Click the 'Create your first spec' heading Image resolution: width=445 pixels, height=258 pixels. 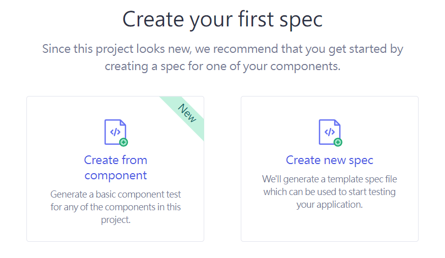tap(222, 19)
